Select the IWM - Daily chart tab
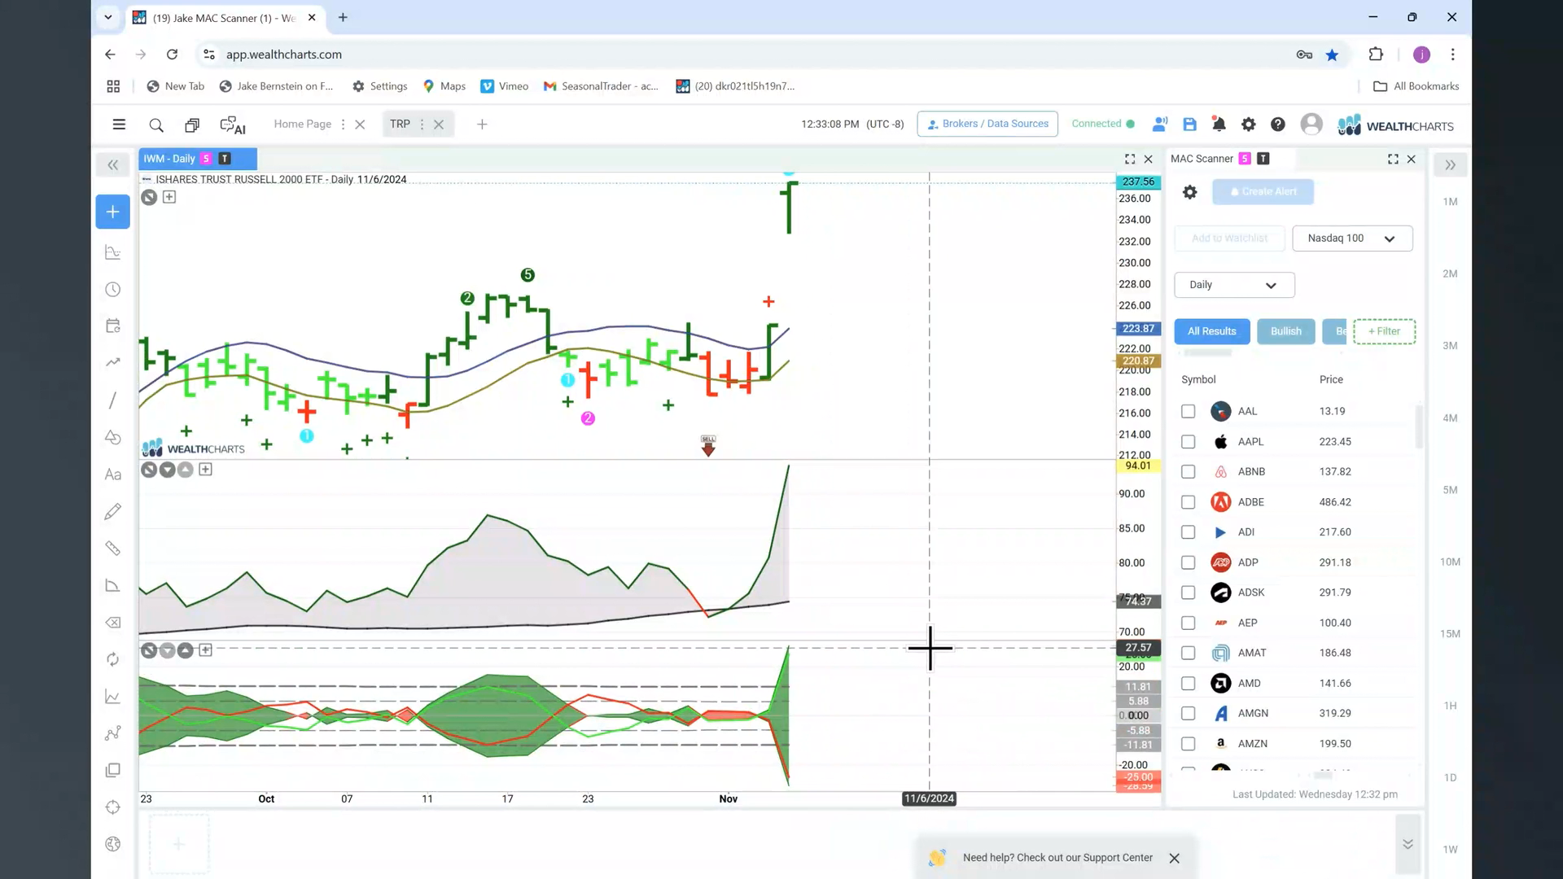The height and width of the screenshot is (879, 1563). point(198,159)
